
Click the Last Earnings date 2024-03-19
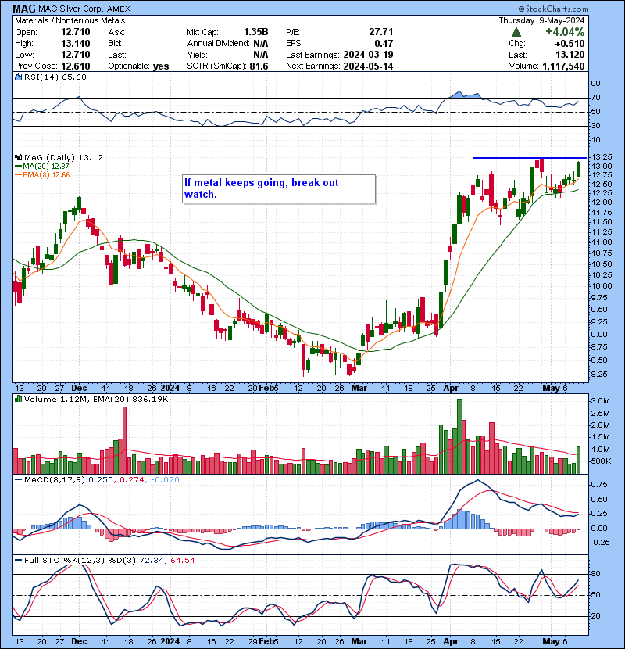point(368,55)
